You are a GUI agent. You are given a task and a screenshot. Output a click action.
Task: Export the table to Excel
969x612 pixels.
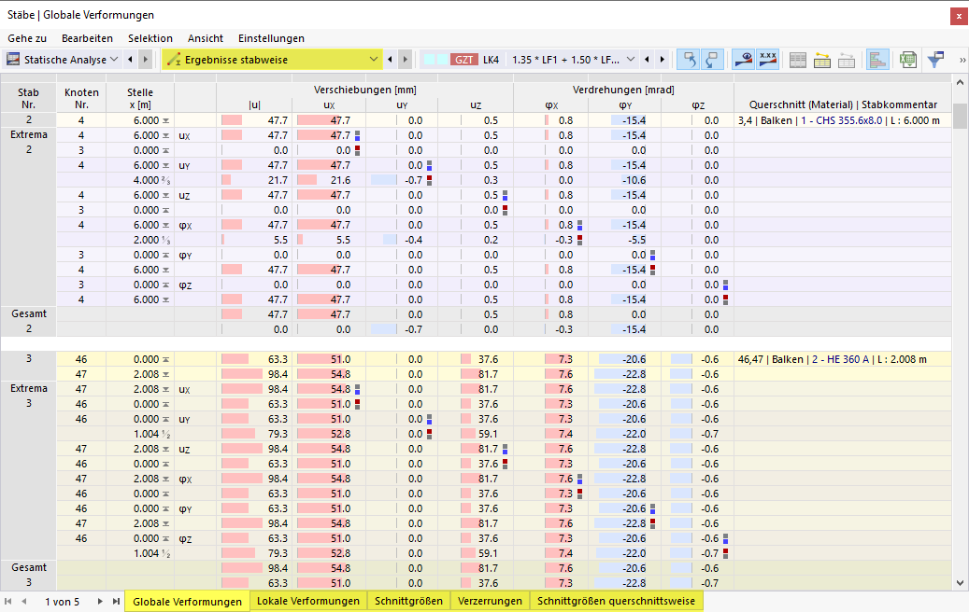(907, 60)
